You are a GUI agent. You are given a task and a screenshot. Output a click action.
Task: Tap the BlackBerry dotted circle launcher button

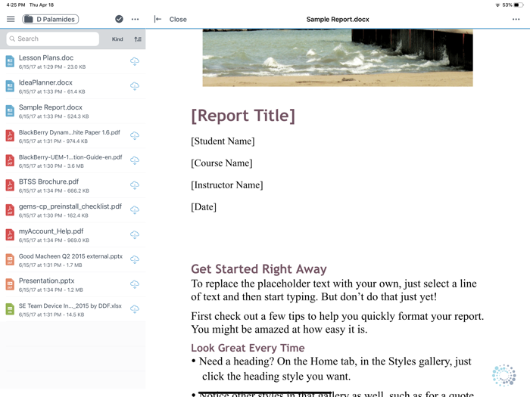pos(504,375)
